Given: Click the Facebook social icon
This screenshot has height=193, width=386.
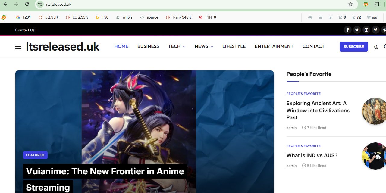Looking at the screenshot, I should (x=347, y=30).
